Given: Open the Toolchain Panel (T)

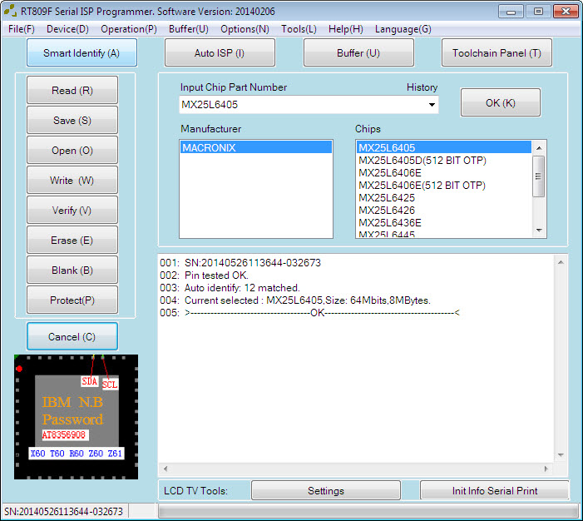Looking at the screenshot, I should point(497,52).
